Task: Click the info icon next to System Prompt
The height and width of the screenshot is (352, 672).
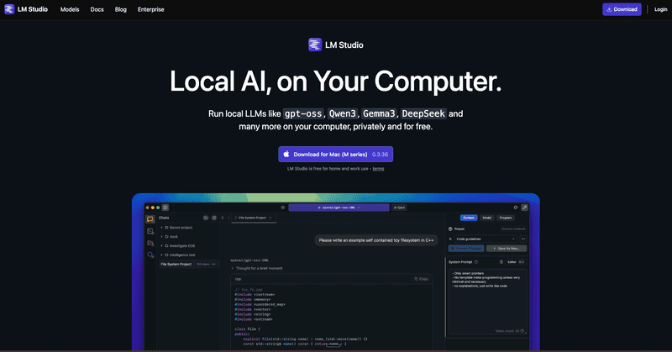Action: [x=476, y=262]
